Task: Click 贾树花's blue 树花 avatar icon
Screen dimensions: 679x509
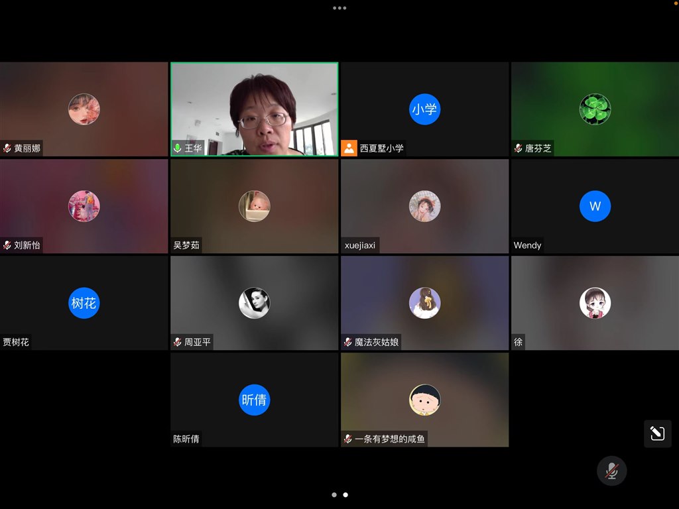Action: (x=84, y=303)
